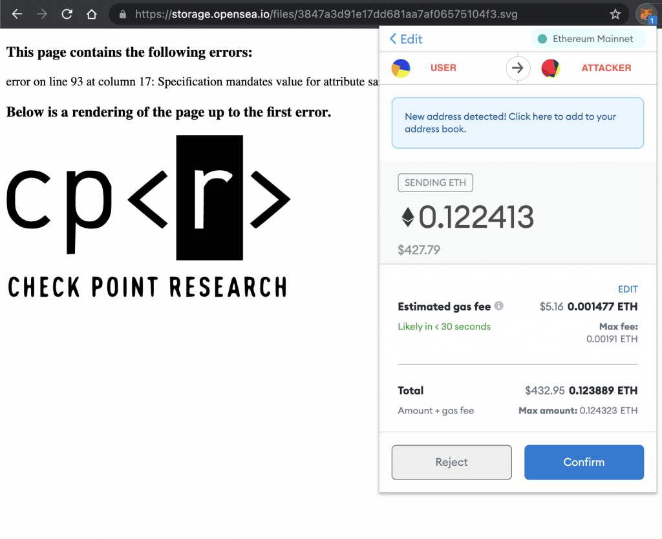Click the browser forward navigation arrow

pos(41,13)
